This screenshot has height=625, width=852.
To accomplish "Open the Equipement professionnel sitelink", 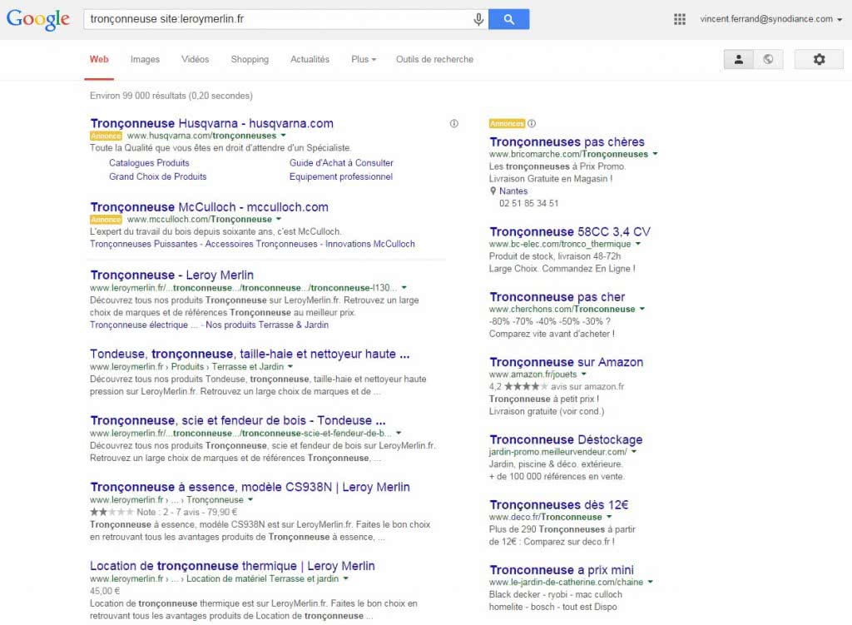I will click(340, 176).
